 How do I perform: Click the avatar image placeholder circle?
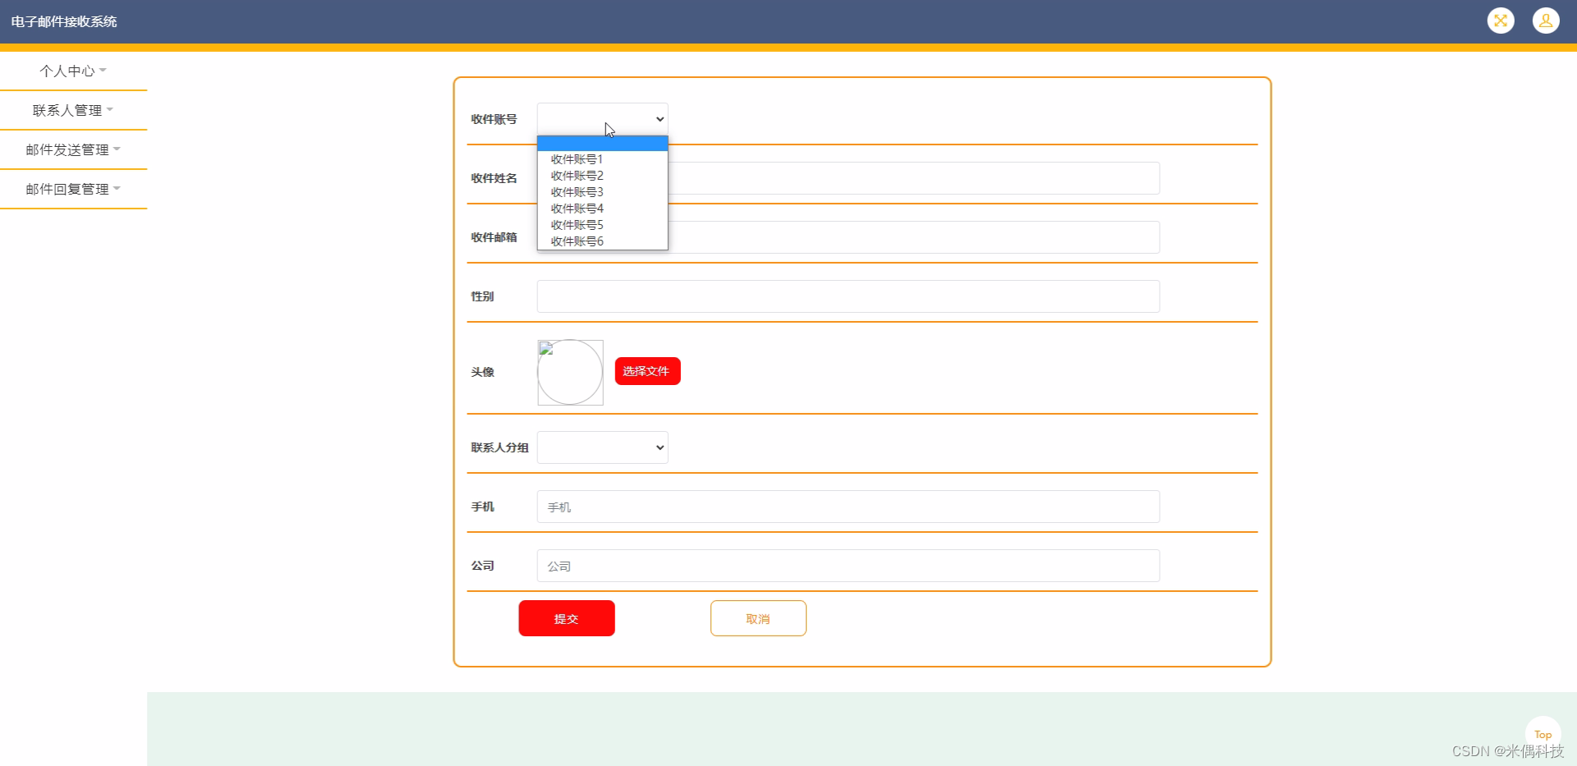570,372
